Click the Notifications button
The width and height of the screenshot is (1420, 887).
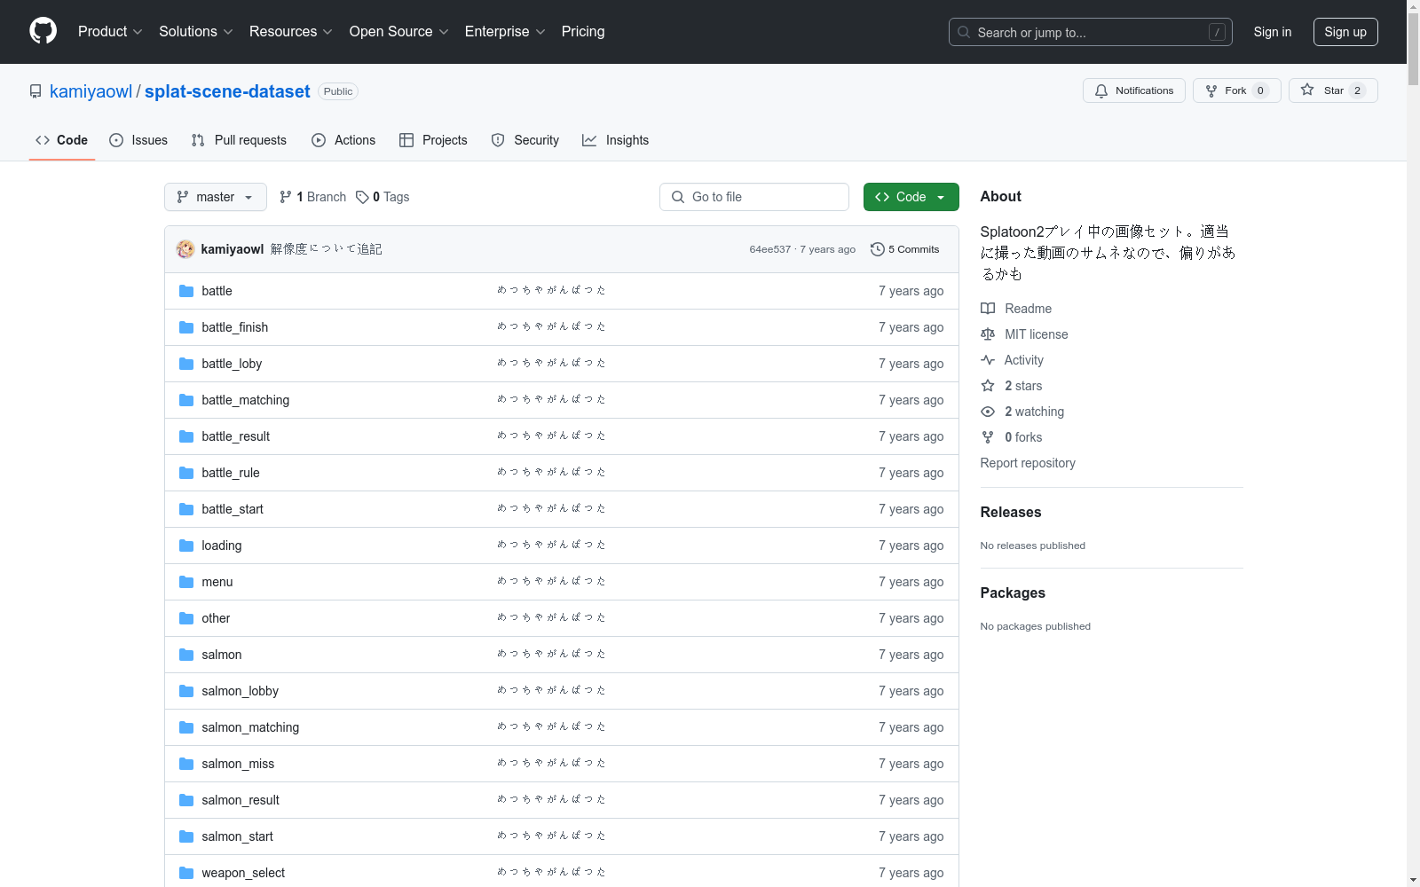tap(1134, 90)
